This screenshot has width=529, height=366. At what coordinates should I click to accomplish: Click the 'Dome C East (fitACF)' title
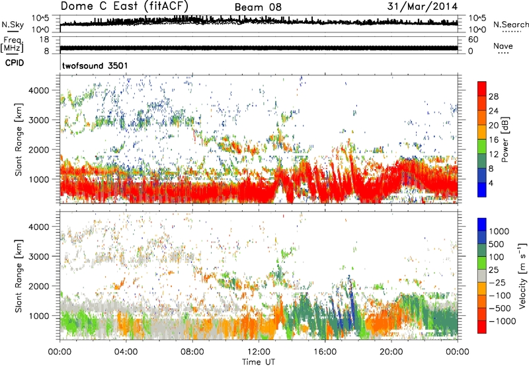coord(124,6)
